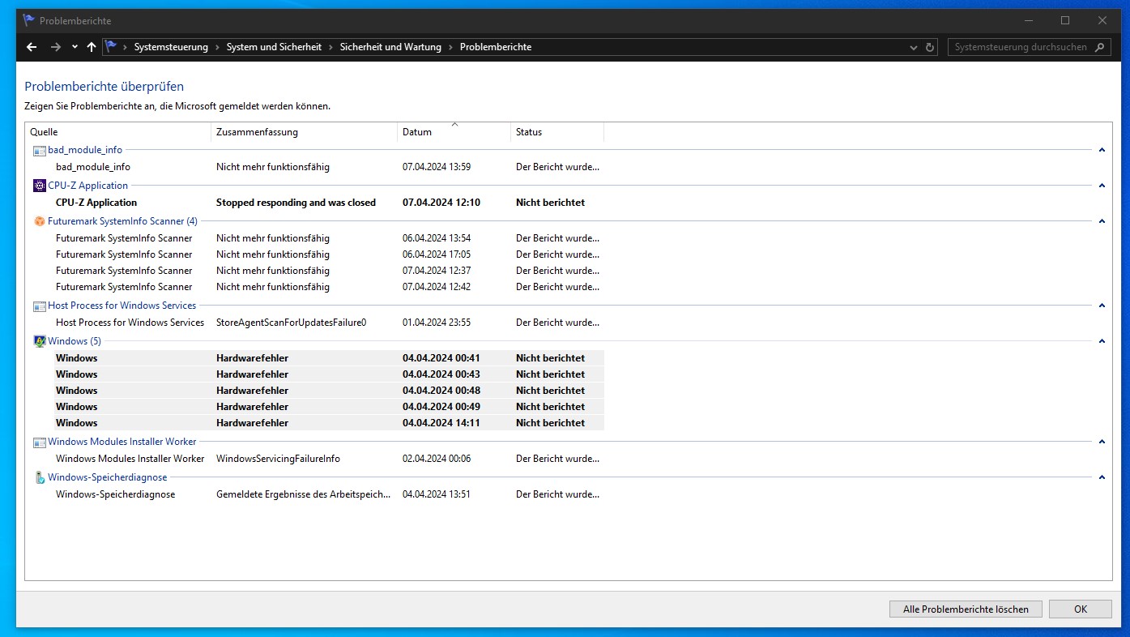Click Windows Modules Installer Worker group icon
Viewport: 1130px width, 637px height.
(40, 442)
